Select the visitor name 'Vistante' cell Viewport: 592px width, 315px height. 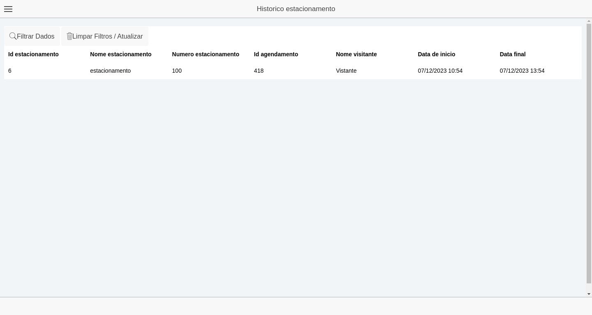click(346, 71)
